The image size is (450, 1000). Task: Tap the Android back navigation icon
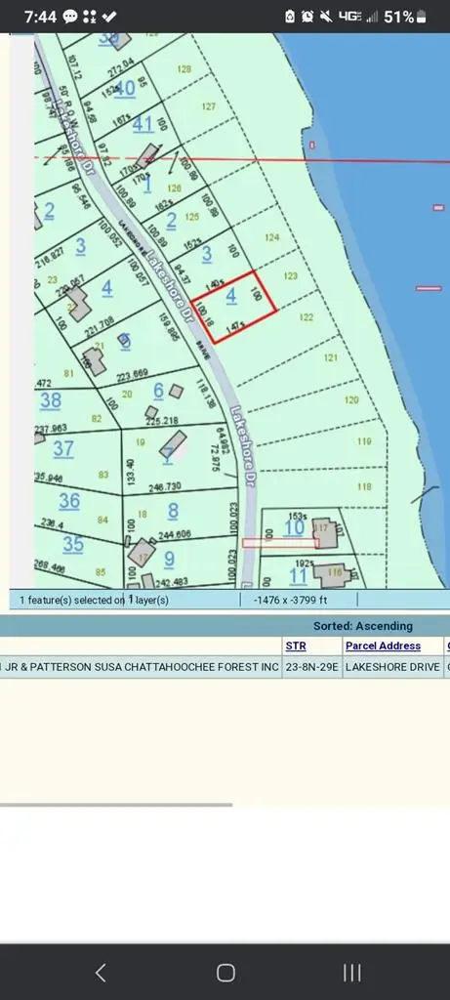tap(101, 973)
